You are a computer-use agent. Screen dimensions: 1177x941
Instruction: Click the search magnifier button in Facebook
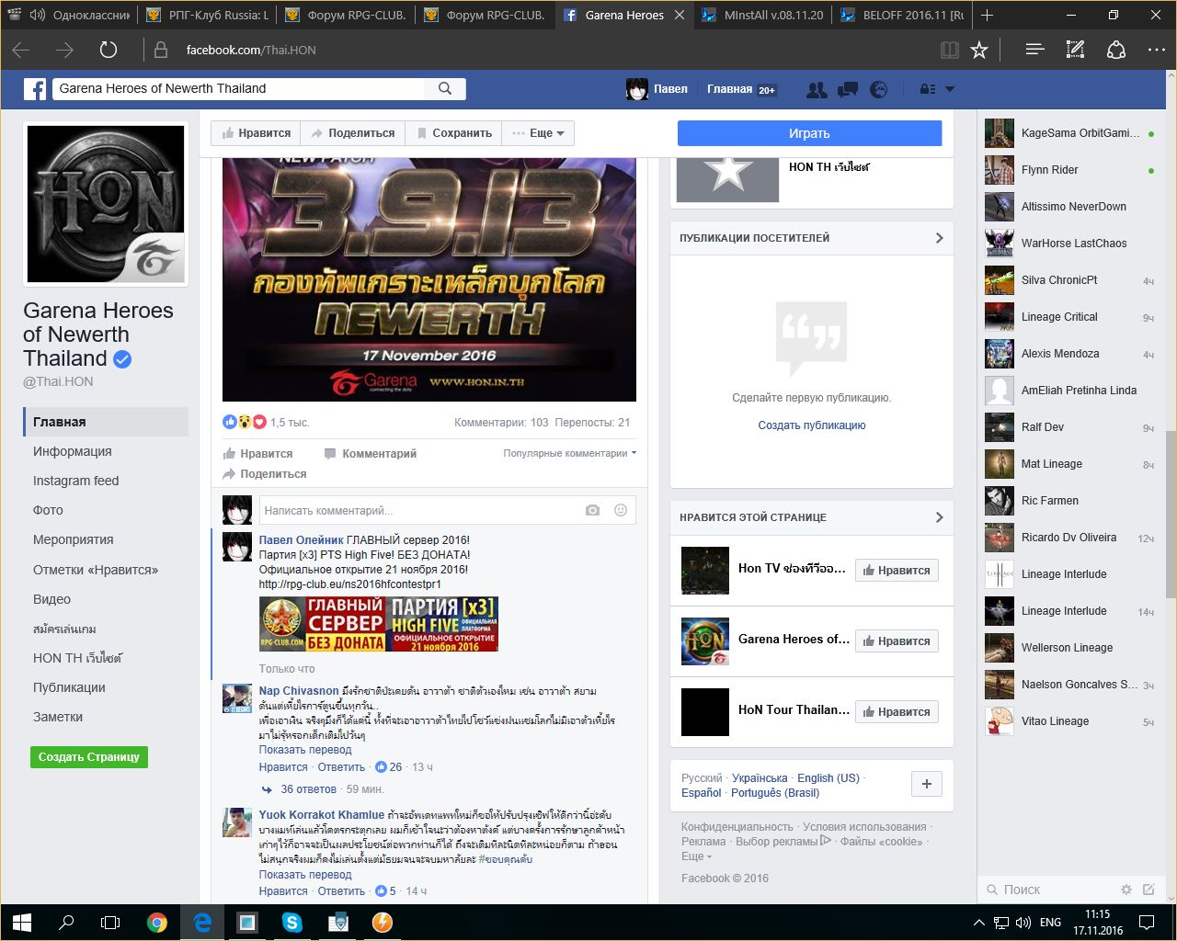tap(445, 88)
